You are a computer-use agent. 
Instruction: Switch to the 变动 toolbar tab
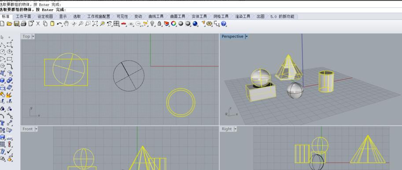pyautogui.click(x=138, y=16)
